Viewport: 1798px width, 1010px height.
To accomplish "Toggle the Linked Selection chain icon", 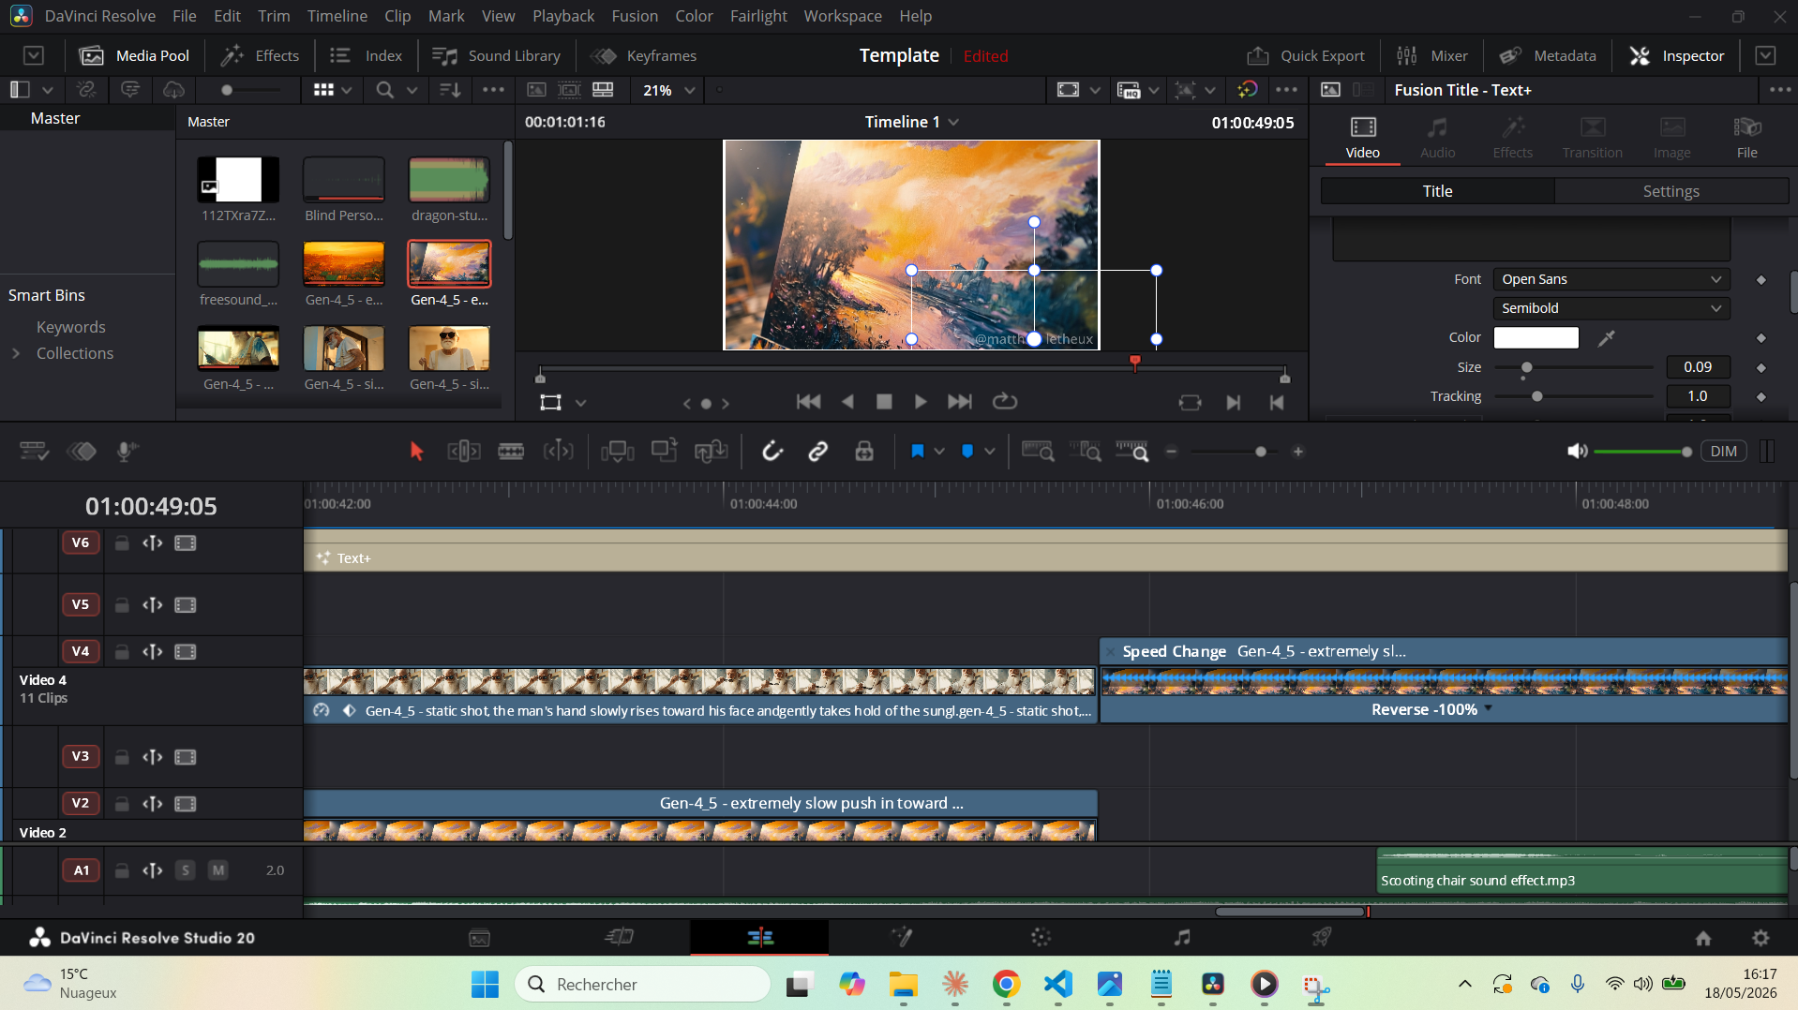I will pos(818,452).
